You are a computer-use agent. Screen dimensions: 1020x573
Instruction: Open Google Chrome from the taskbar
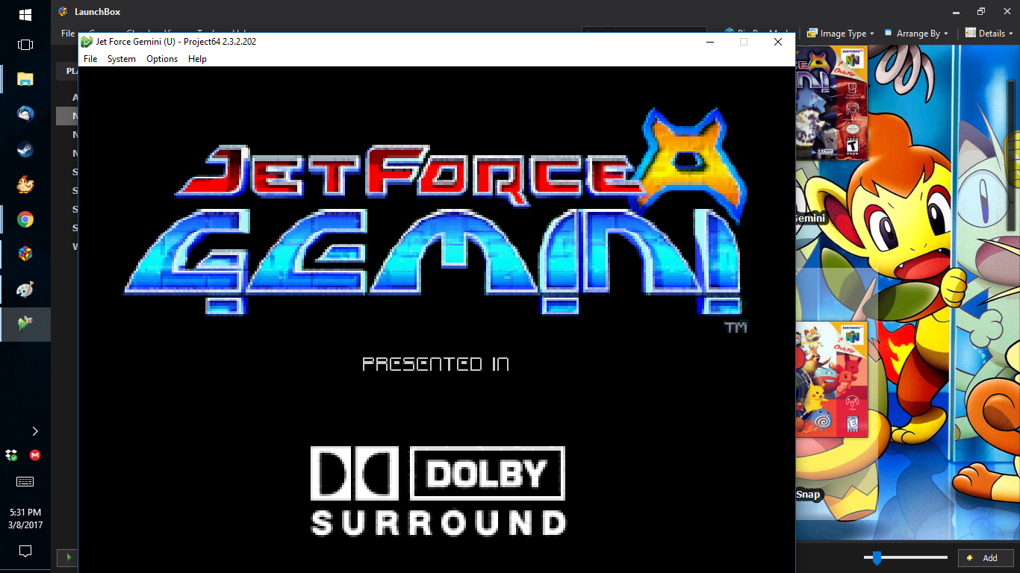[x=25, y=219]
